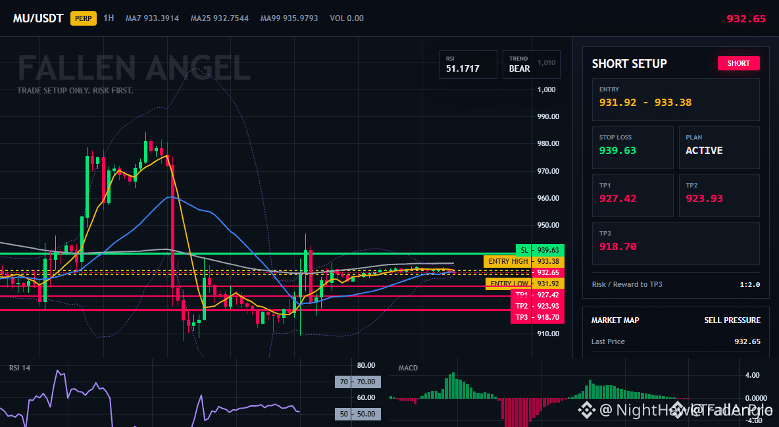Viewport: 779px width, 427px height.
Task: Click the MACD panel label
Action: click(408, 368)
